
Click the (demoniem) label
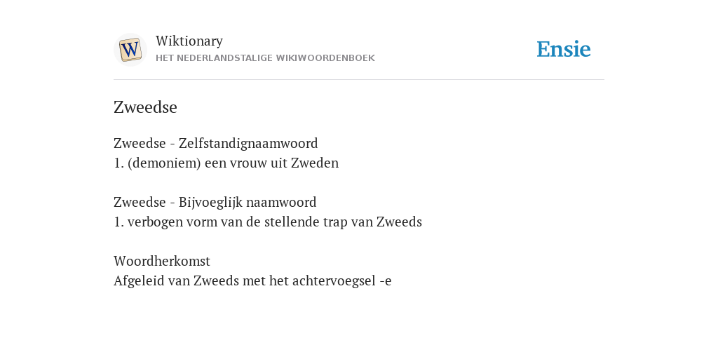pos(164,163)
